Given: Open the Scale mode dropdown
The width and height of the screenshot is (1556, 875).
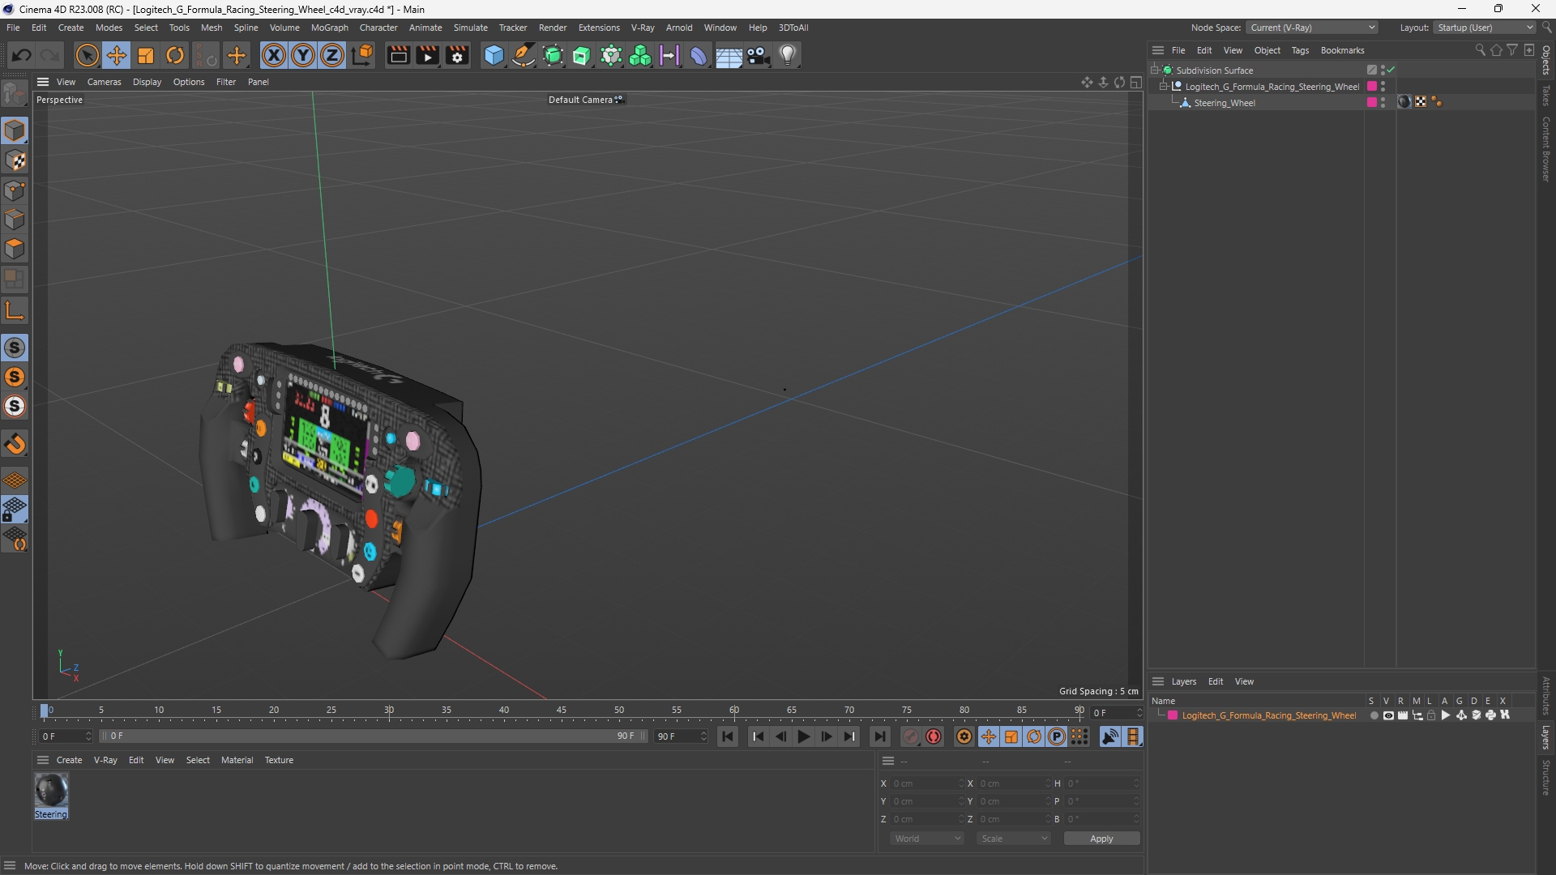Looking at the screenshot, I should (x=1014, y=839).
